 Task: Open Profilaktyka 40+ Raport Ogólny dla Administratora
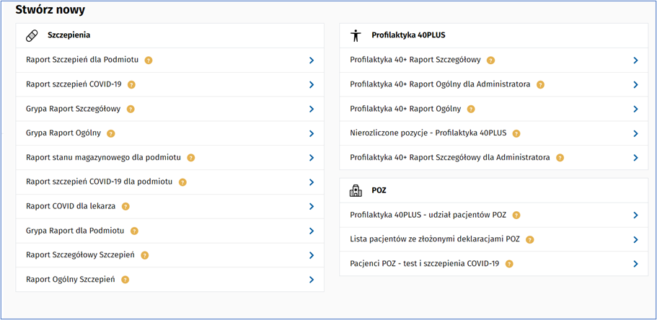440,84
